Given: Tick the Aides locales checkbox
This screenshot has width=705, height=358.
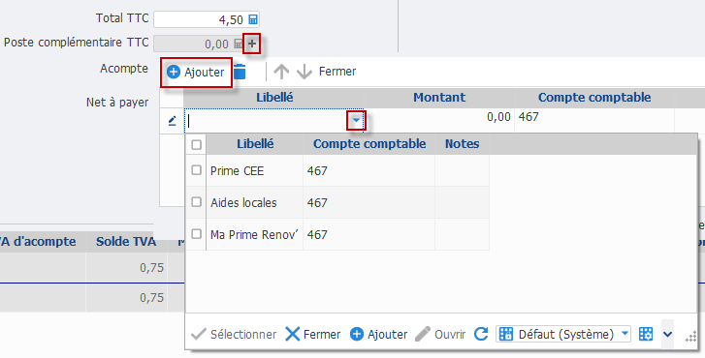Looking at the screenshot, I should coord(196,202).
